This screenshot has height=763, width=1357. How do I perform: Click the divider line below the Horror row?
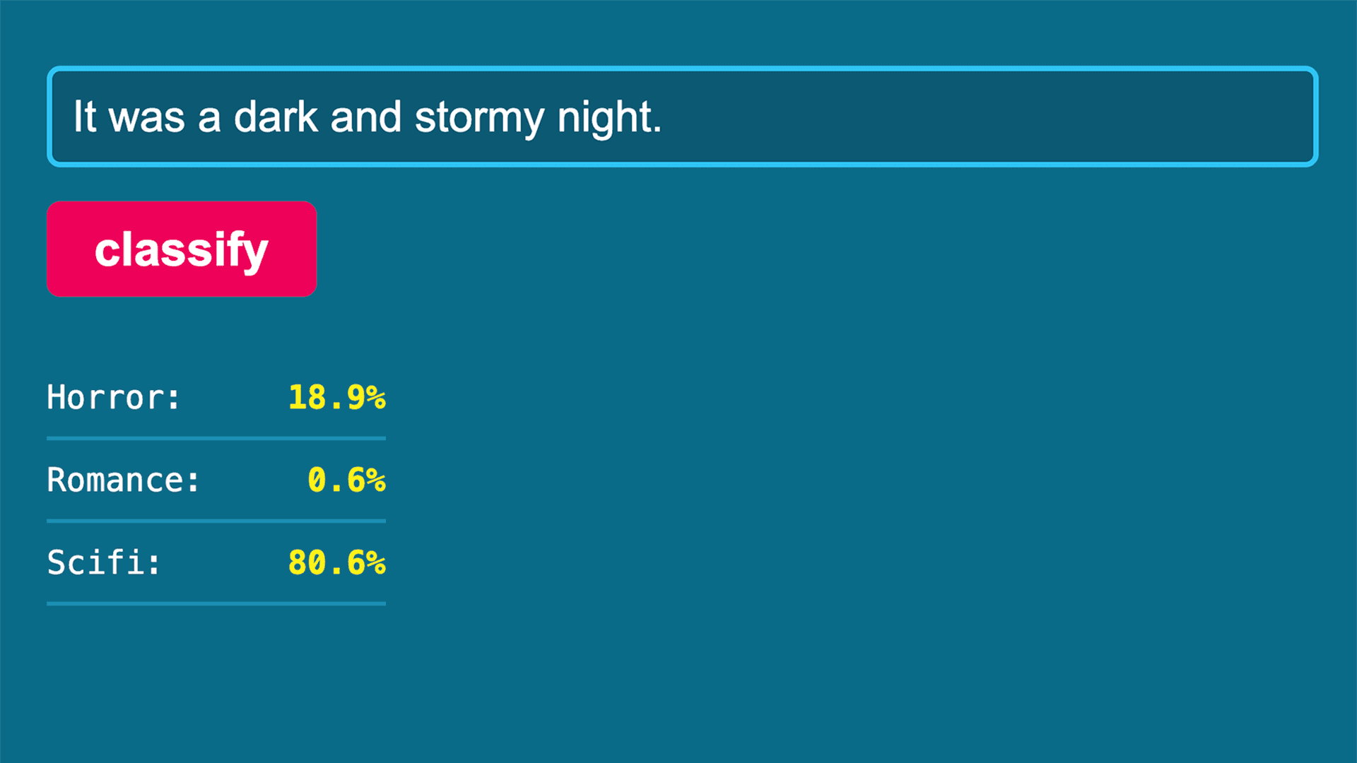[x=216, y=438]
